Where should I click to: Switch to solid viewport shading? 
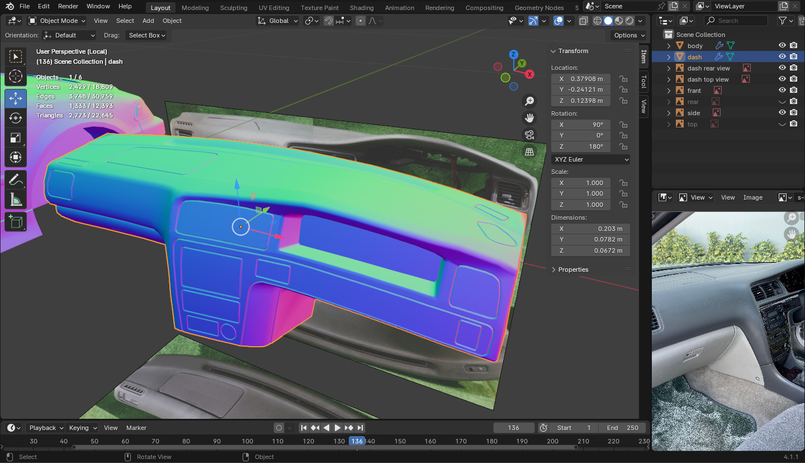(x=608, y=21)
